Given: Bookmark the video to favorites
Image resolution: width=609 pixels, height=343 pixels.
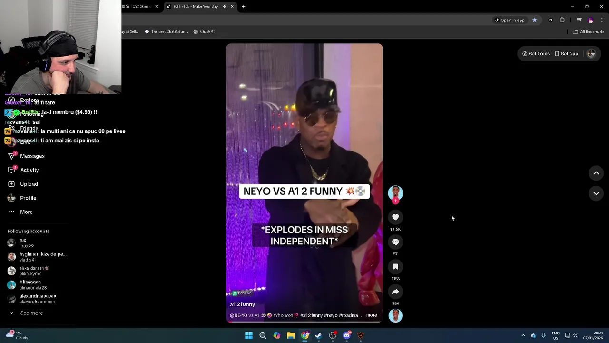Looking at the screenshot, I should [x=395, y=267].
